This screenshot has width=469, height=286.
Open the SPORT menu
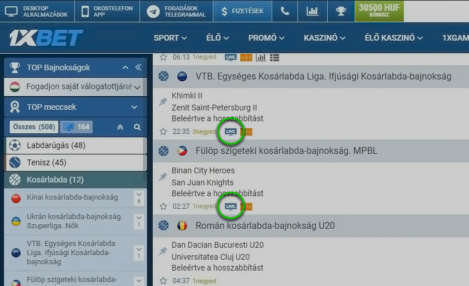coord(170,38)
